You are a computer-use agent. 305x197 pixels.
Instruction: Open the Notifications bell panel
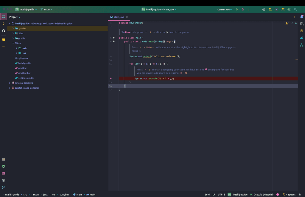(301, 17)
